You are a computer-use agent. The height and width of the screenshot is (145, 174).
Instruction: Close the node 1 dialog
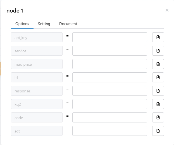(x=167, y=10)
